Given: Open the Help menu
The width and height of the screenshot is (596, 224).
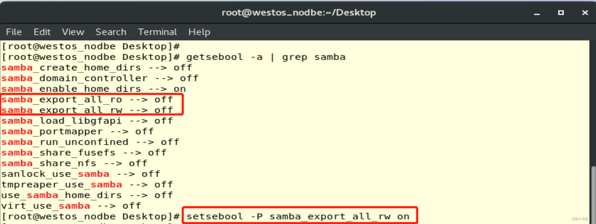Looking at the screenshot, I should click(x=199, y=32).
